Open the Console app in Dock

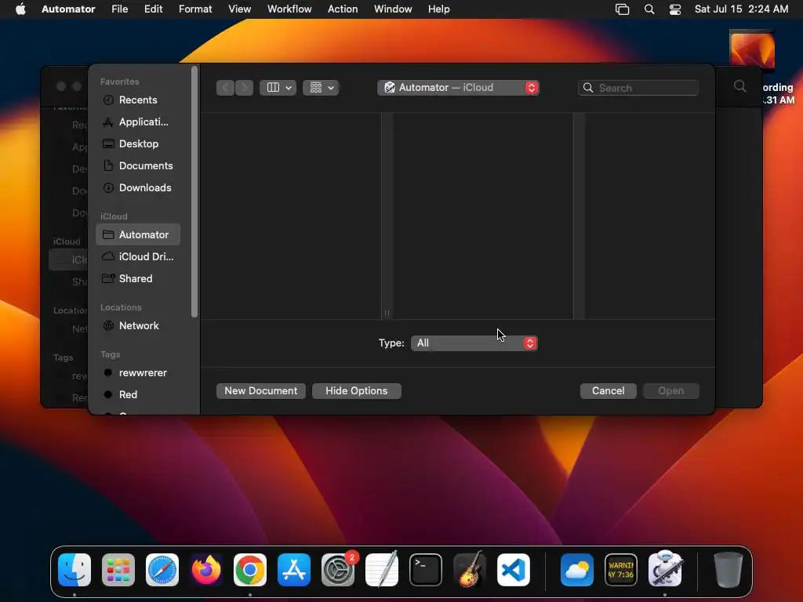pyautogui.click(x=621, y=570)
